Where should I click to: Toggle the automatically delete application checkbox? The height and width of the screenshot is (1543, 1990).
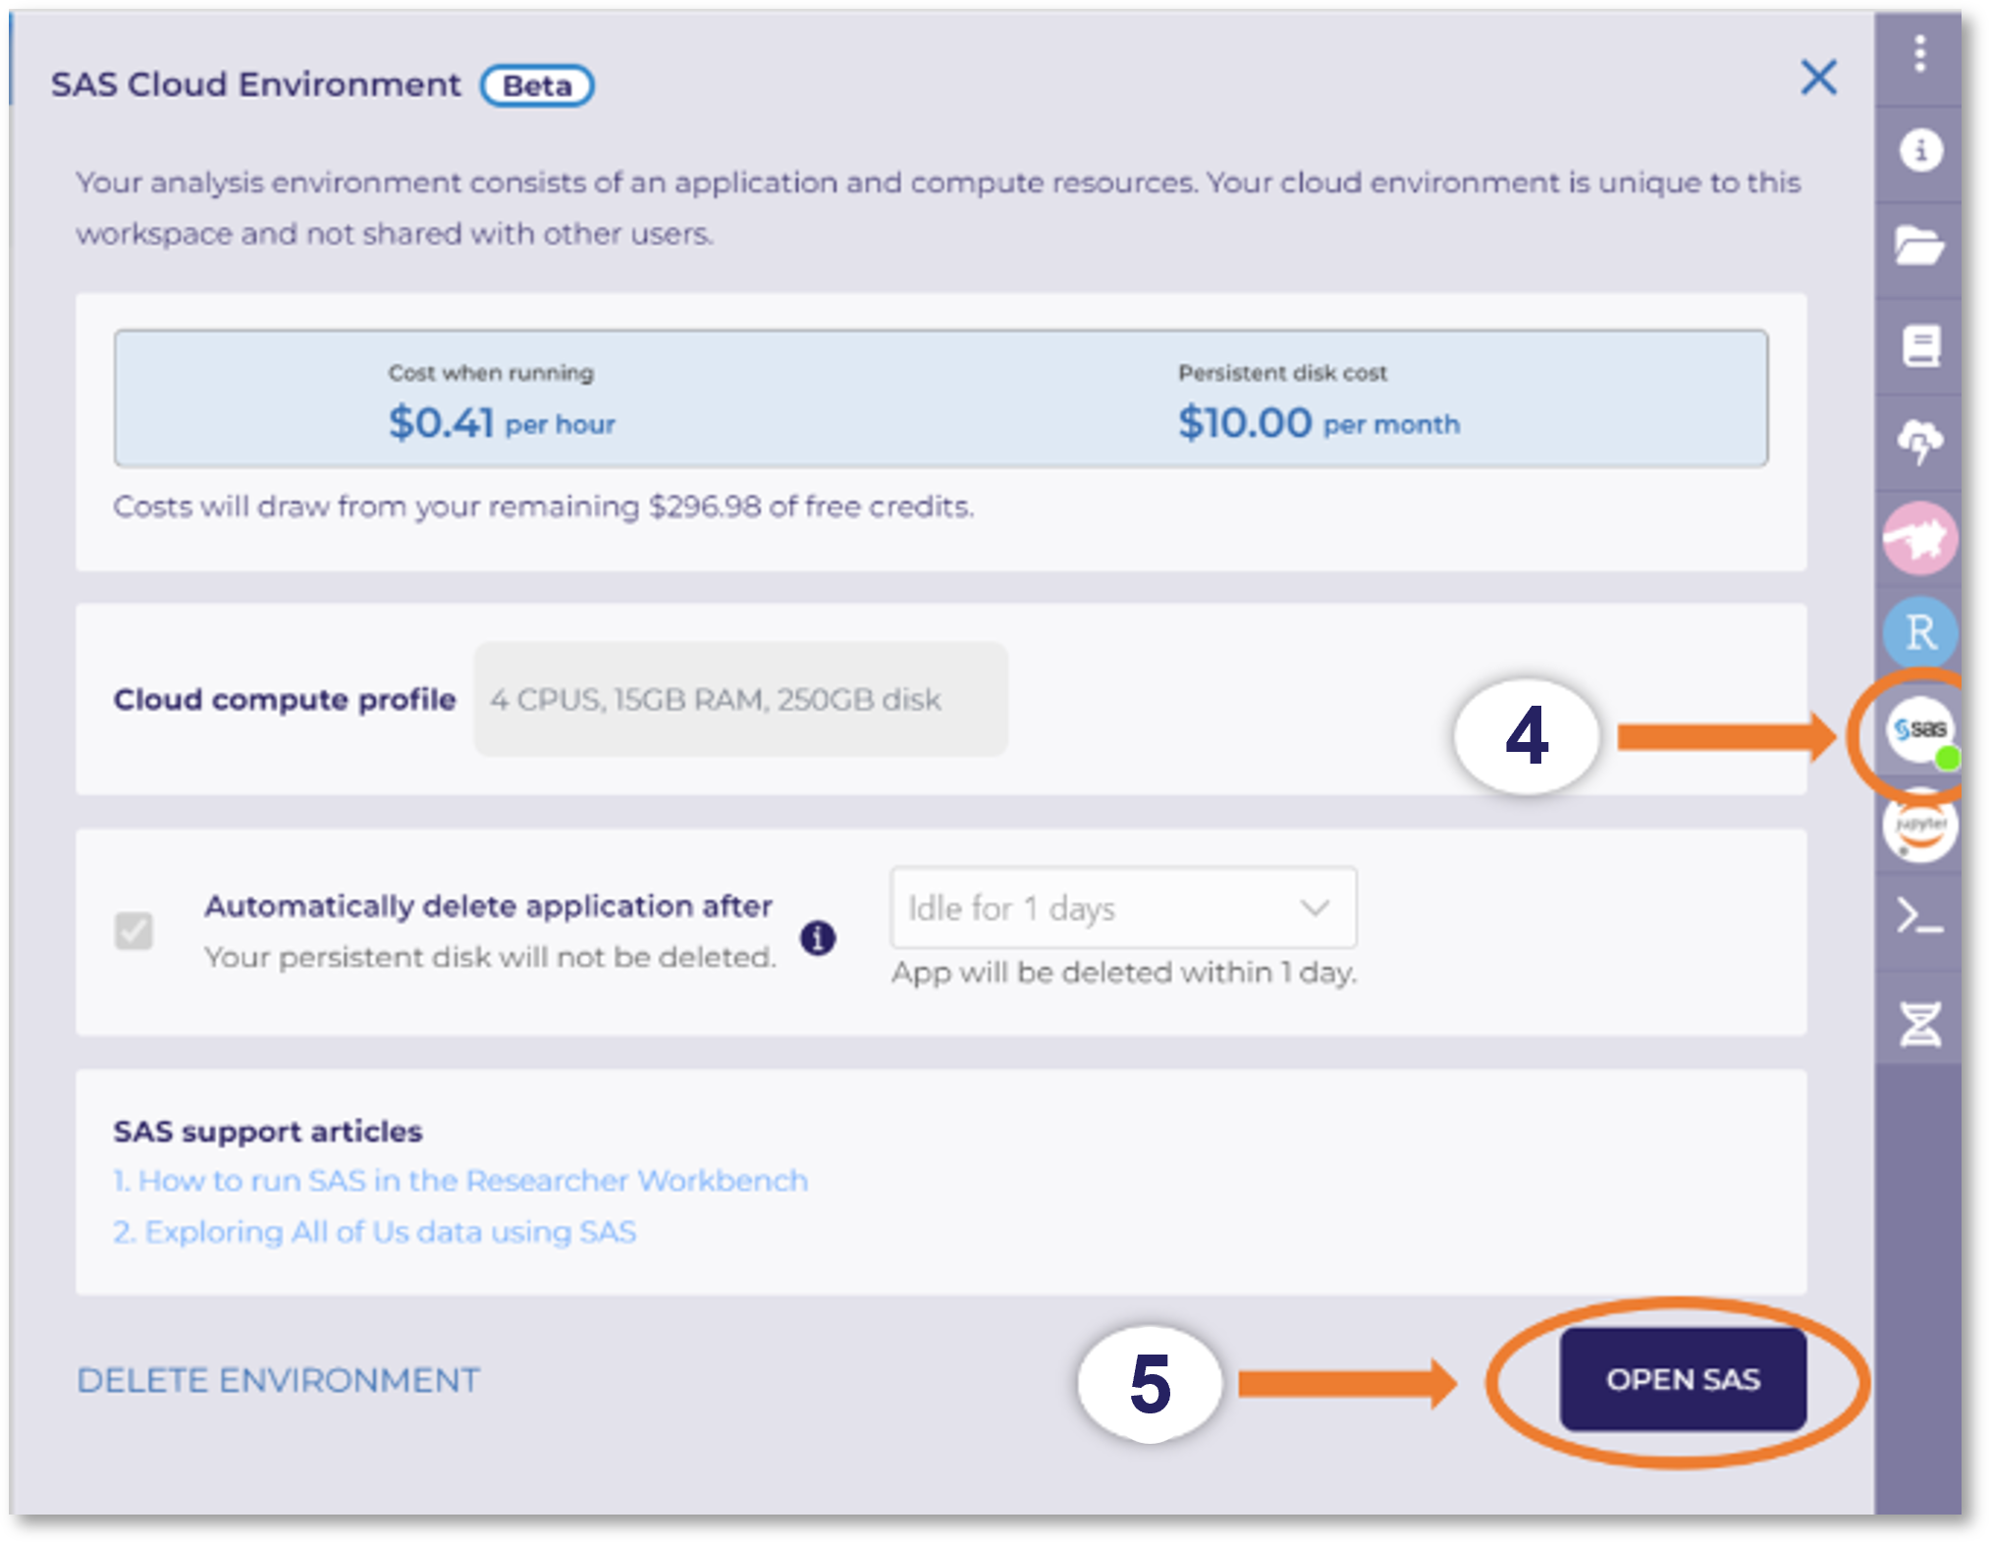(x=134, y=931)
